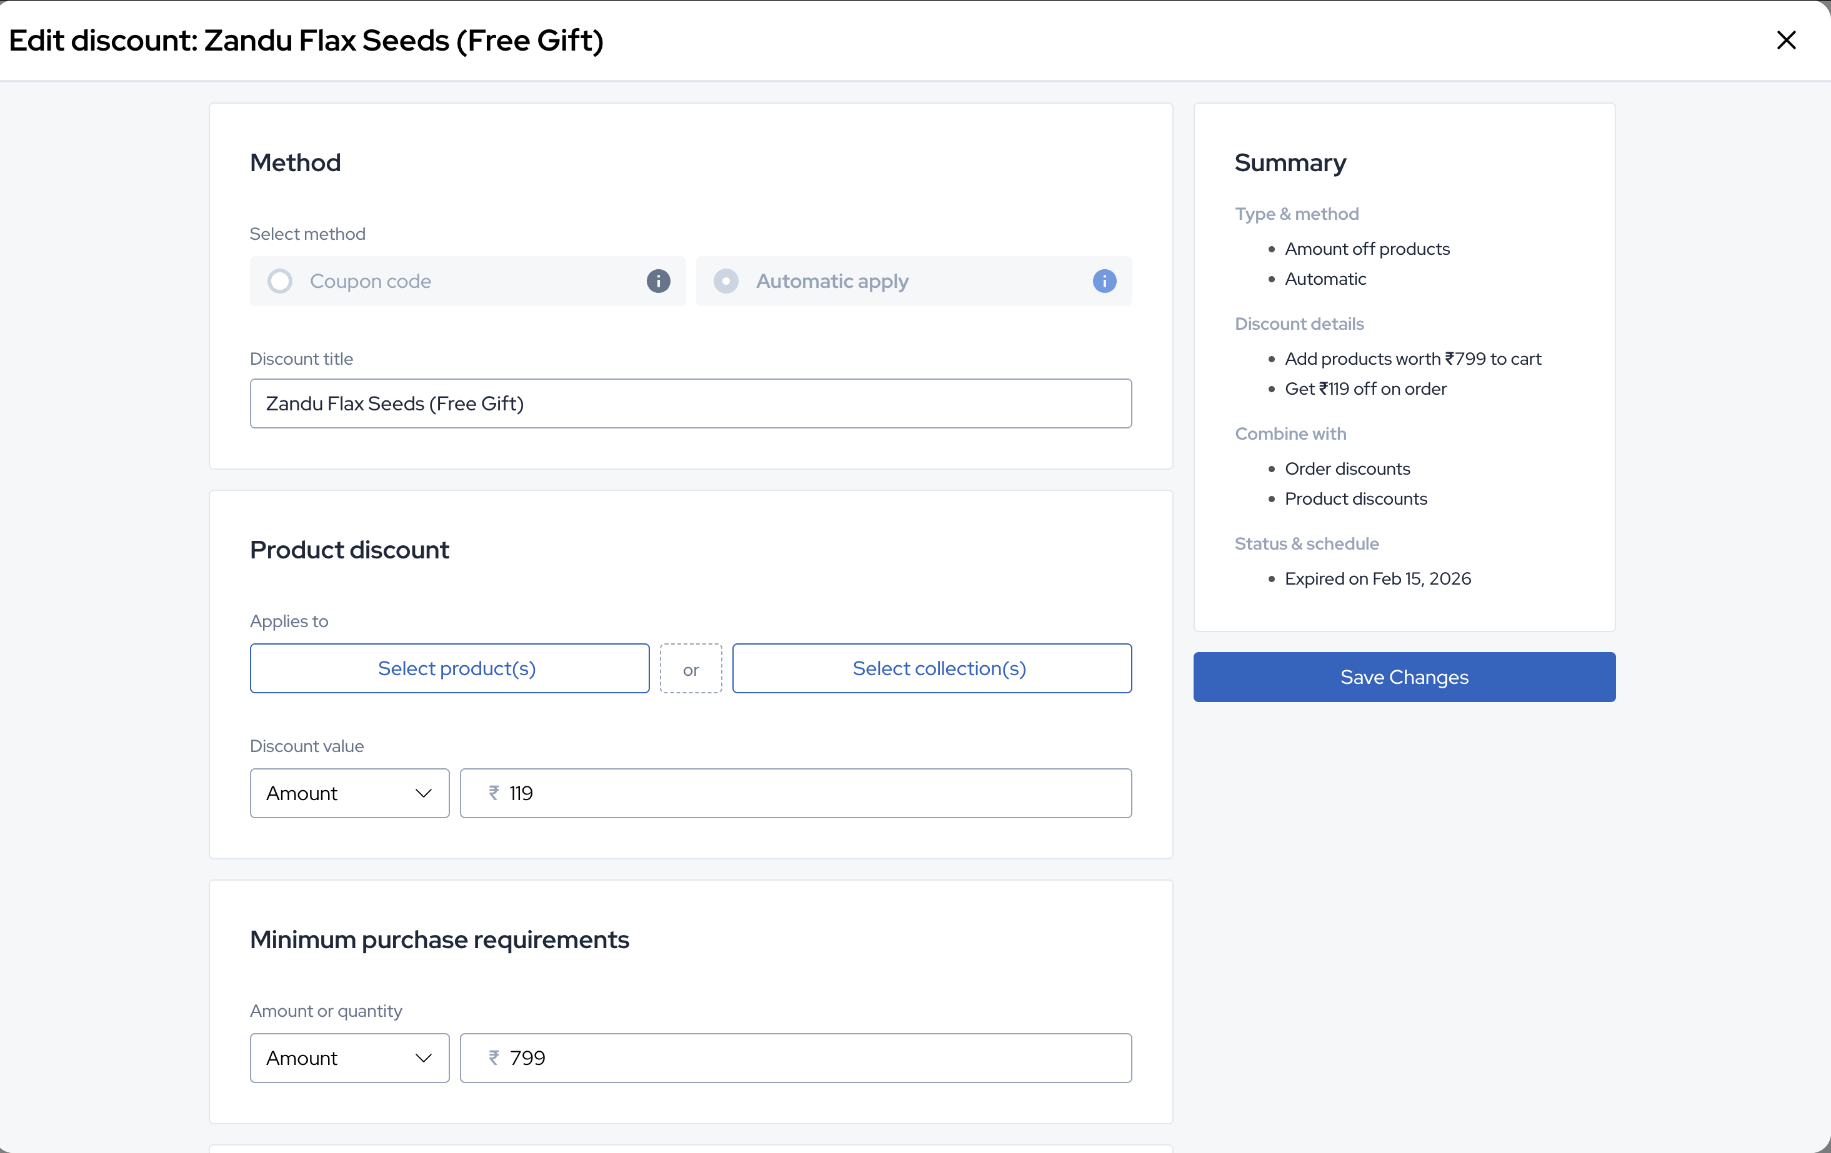Click Coupon code label text
The width and height of the screenshot is (1831, 1153).
click(x=371, y=281)
